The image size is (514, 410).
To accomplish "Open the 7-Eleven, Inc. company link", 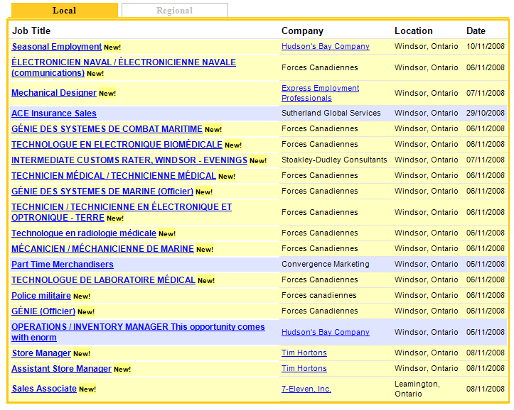I will (306, 389).
